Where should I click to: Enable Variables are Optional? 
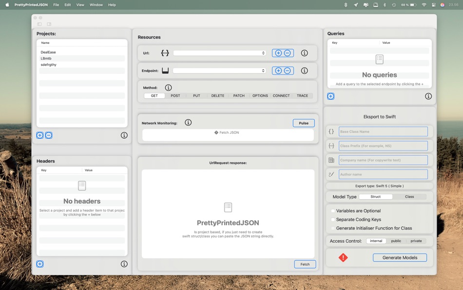point(333,211)
